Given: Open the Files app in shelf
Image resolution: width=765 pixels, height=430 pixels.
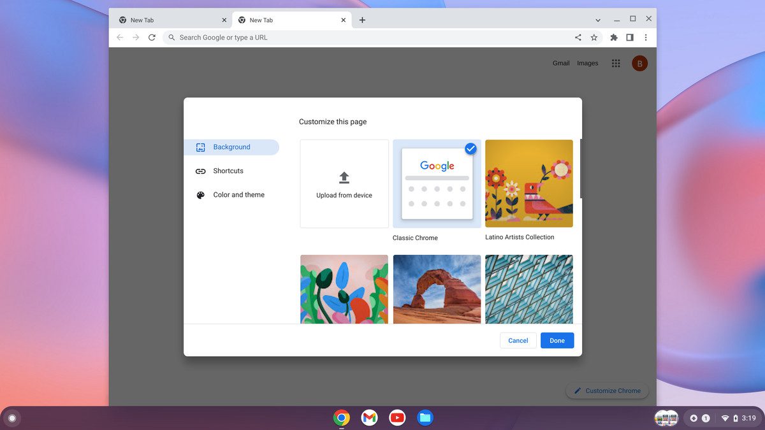Looking at the screenshot, I should [x=425, y=418].
